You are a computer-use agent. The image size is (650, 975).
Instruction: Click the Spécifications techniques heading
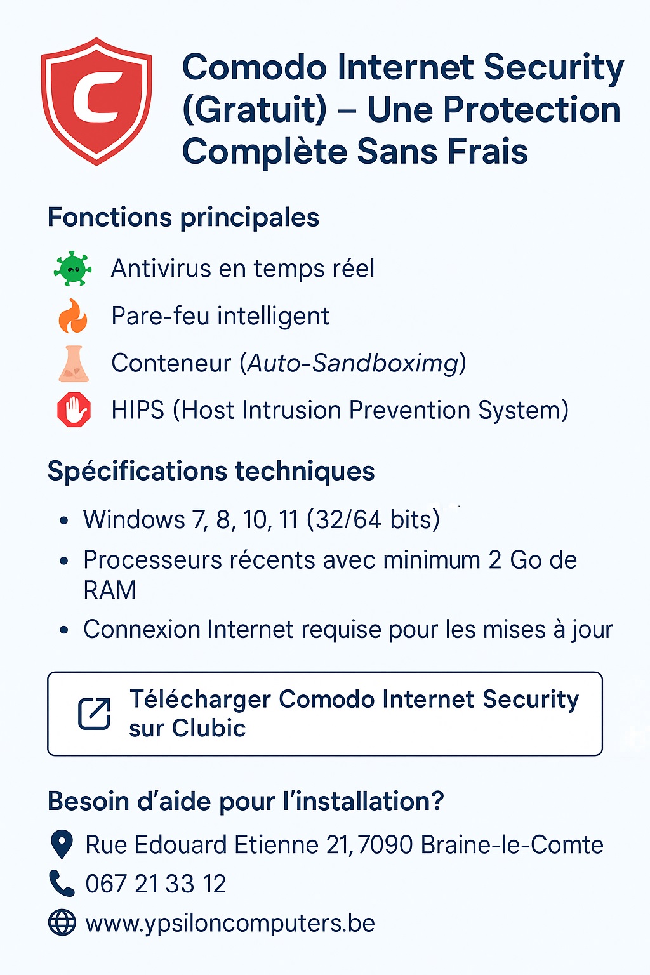pos(211,471)
